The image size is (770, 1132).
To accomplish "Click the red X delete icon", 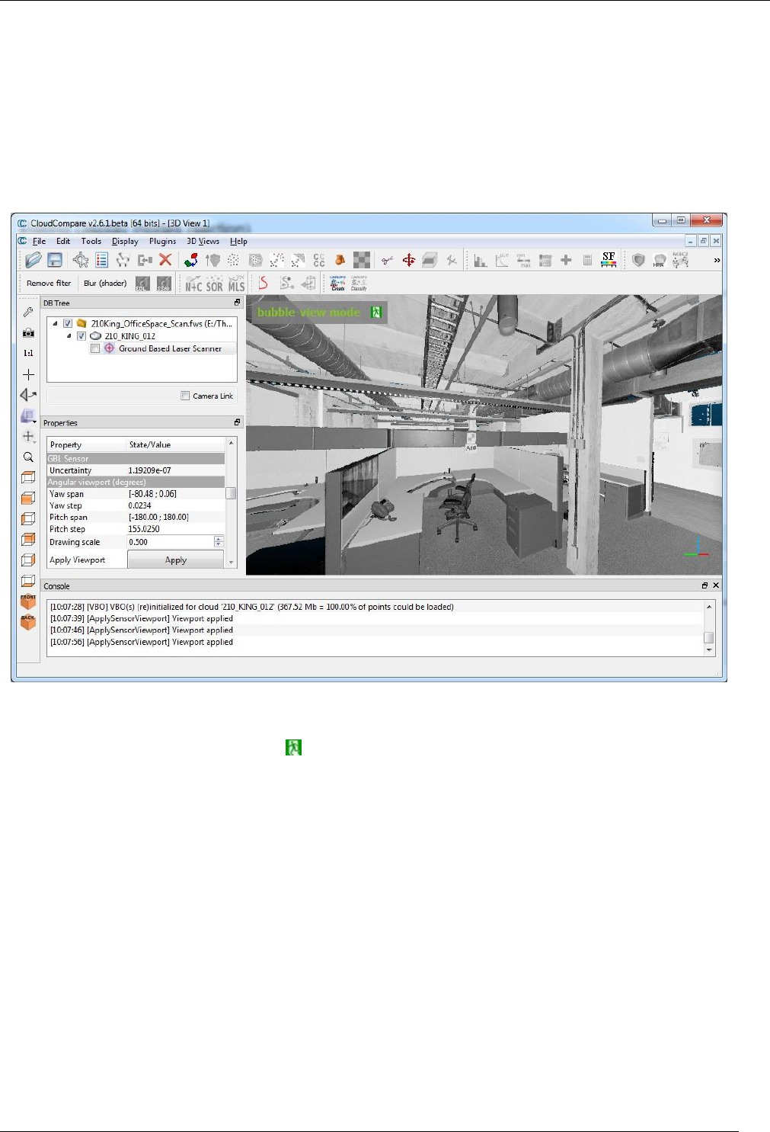I will 165,260.
